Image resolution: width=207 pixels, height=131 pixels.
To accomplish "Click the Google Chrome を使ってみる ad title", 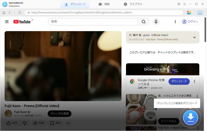I will point(151,82).
